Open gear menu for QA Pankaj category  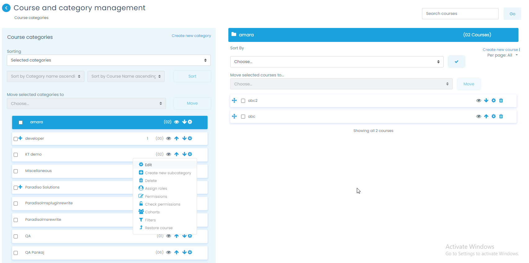[190, 252]
